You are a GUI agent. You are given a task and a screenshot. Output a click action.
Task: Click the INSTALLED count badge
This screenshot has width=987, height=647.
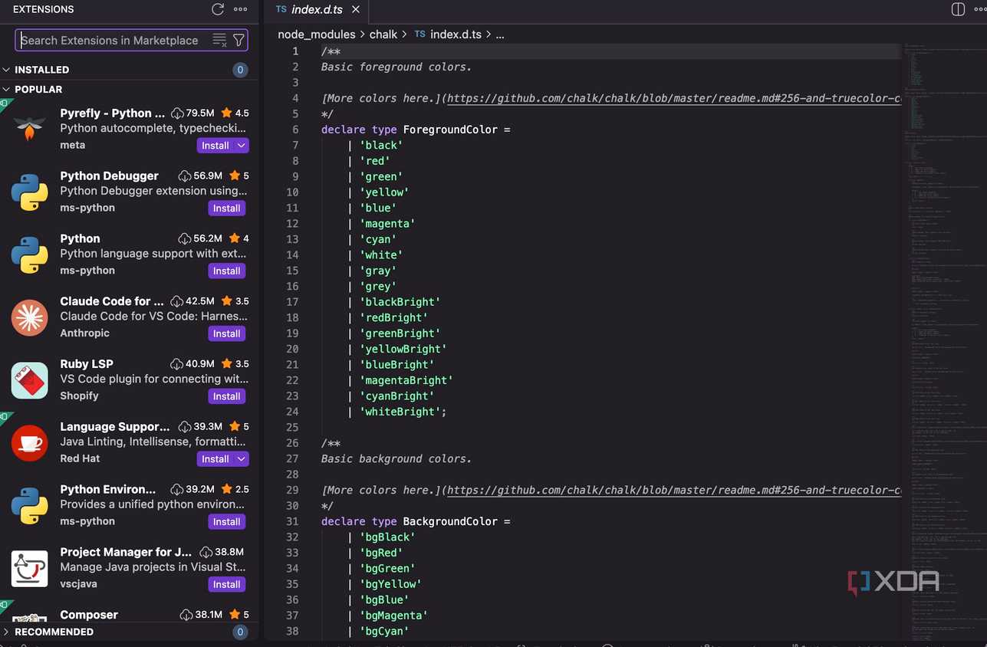click(x=240, y=70)
